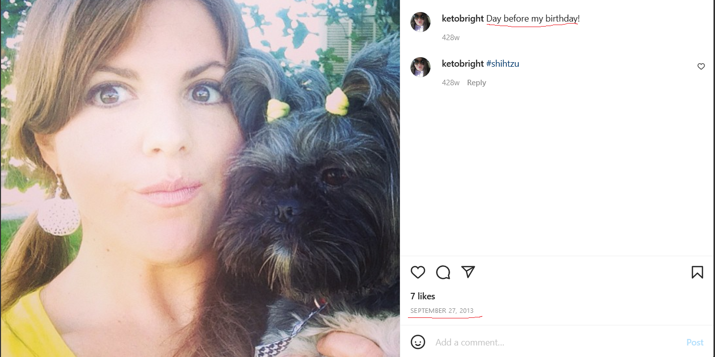The width and height of the screenshot is (715, 357).
Task: Click the selfie photo with the dog
Action: pyautogui.click(x=200, y=178)
